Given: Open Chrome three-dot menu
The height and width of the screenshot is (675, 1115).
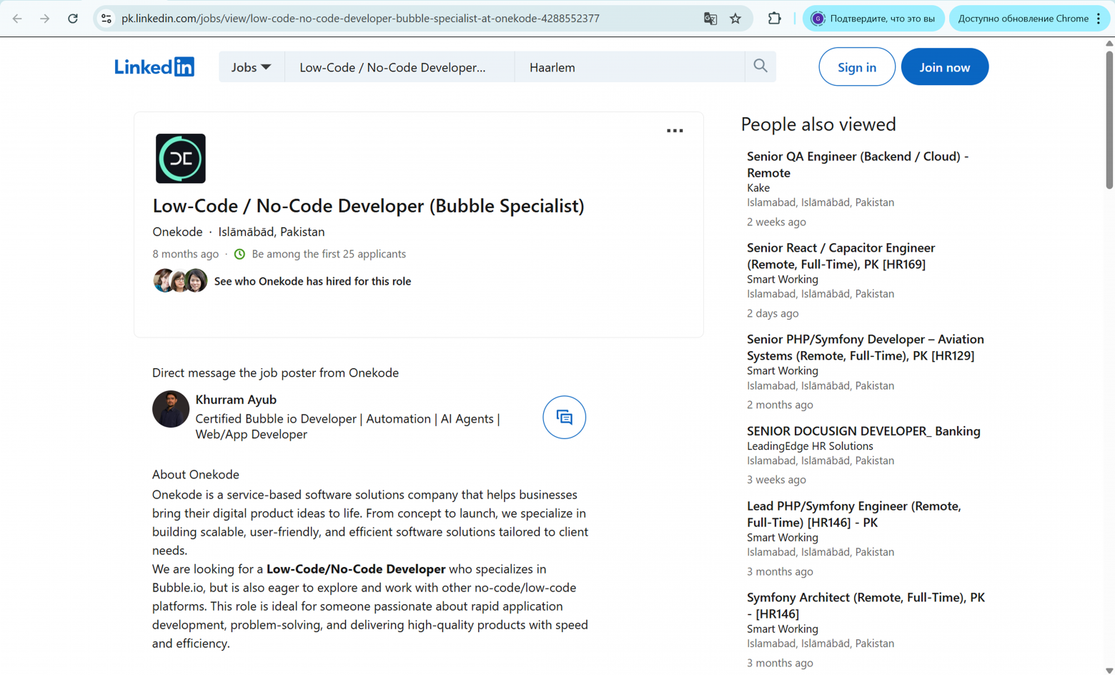Looking at the screenshot, I should (1099, 19).
